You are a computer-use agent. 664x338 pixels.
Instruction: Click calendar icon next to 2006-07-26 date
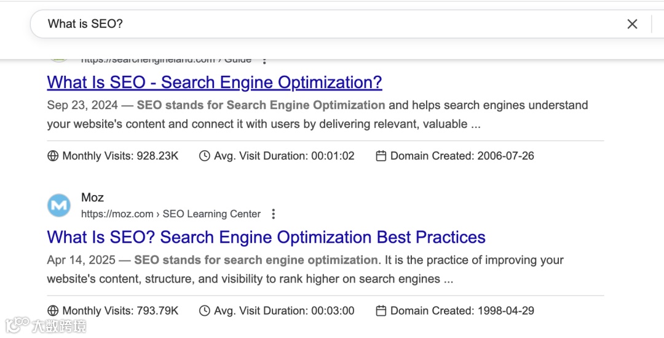pos(381,156)
